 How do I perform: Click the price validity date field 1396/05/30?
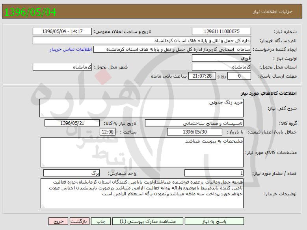coord(195,132)
